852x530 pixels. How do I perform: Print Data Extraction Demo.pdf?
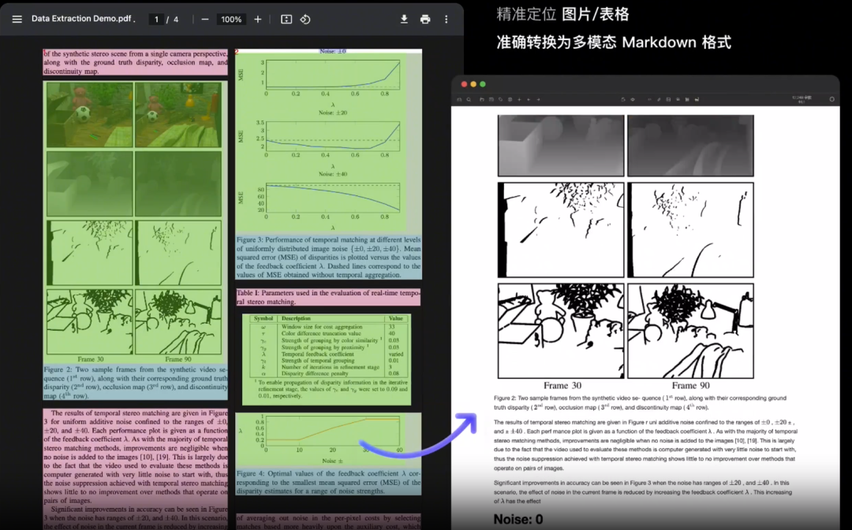point(424,19)
